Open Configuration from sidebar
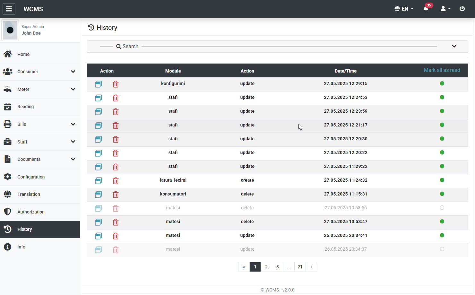This screenshot has width=475, height=295. (40, 177)
